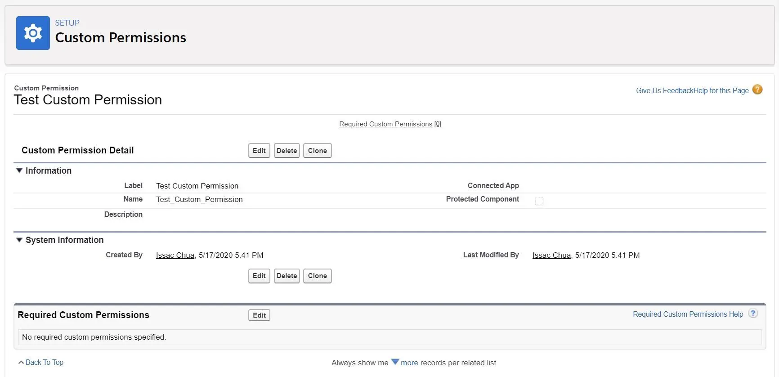Select the Test Custom Permission record title

pyautogui.click(x=88, y=99)
